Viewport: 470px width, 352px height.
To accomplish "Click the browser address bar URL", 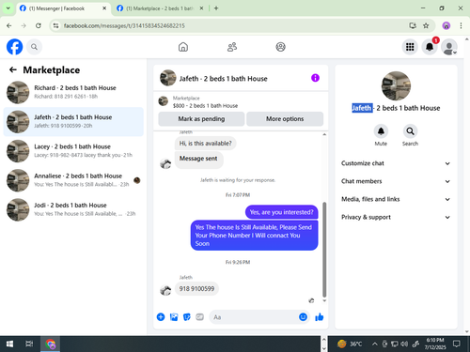I will [124, 25].
